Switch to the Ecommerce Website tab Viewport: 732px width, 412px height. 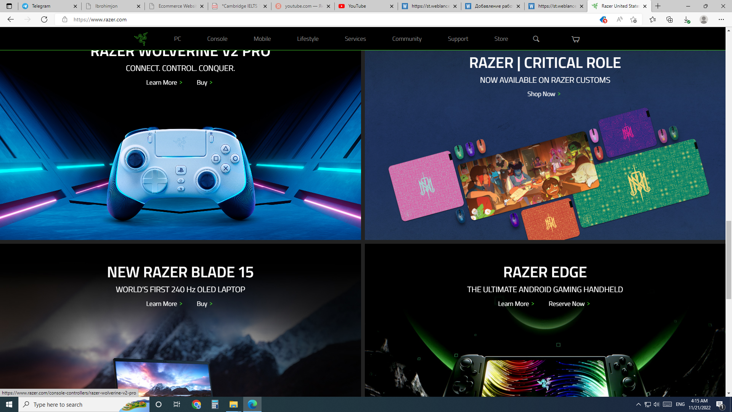(x=175, y=6)
